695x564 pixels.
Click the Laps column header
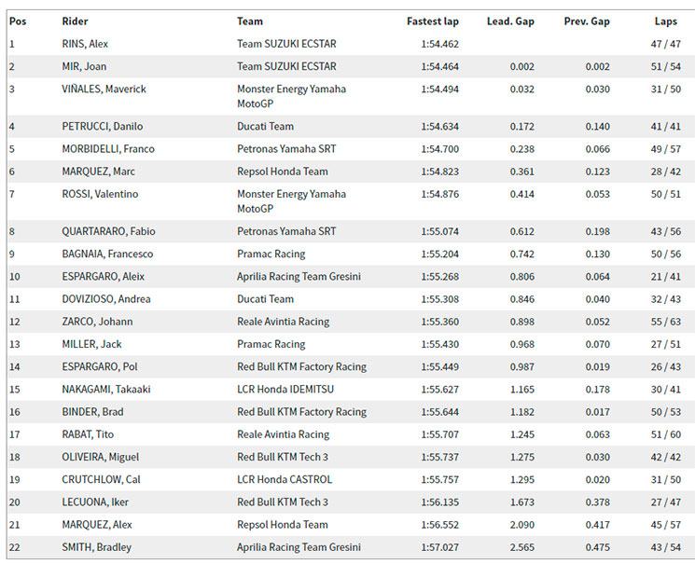click(666, 21)
